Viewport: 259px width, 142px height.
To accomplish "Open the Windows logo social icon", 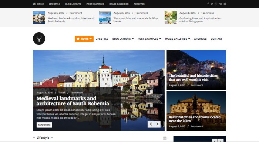I will (x=225, y=4).
